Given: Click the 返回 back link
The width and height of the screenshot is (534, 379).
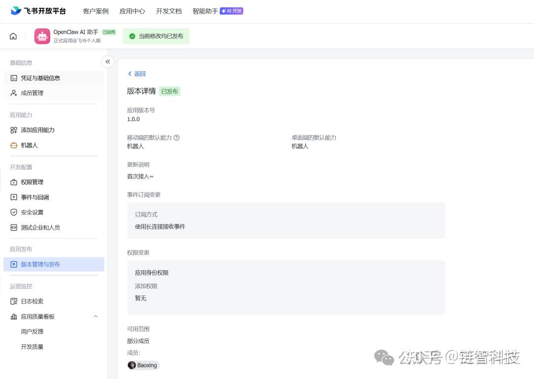Looking at the screenshot, I should point(136,74).
